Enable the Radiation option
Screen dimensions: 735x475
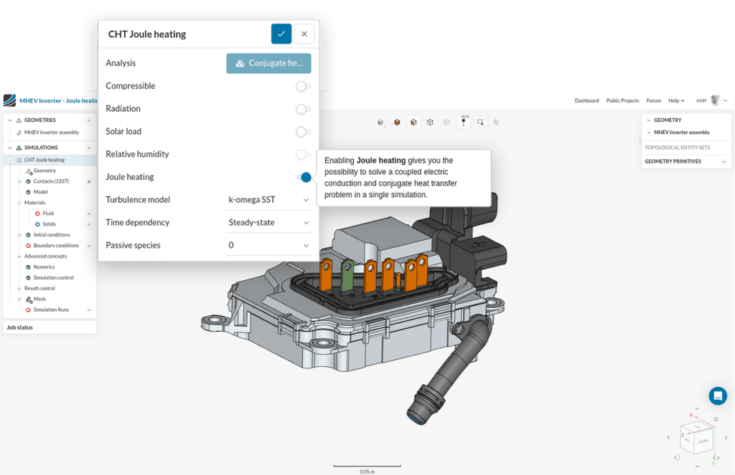tap(303, 108)
